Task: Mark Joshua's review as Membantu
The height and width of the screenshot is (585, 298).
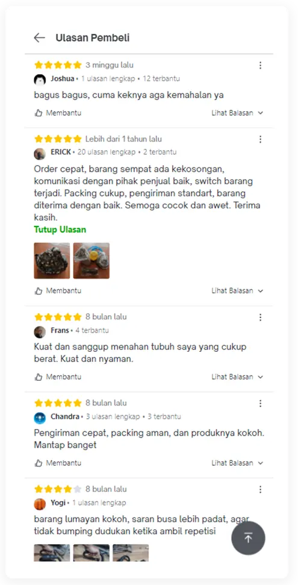Action: pyautogui.click(x=58, y=113)
